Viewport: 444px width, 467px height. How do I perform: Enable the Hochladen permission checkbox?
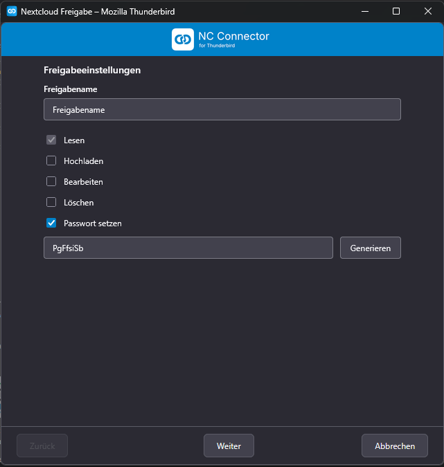(x=51, y=161)
